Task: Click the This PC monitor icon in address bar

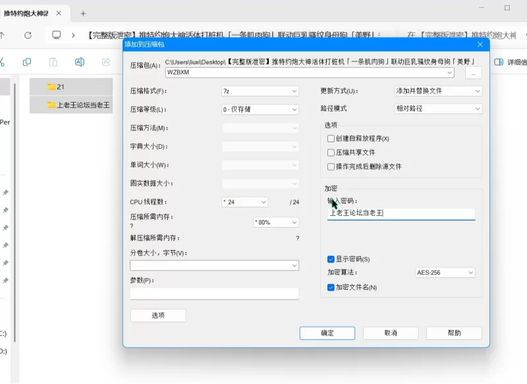Action: (56, 35)
